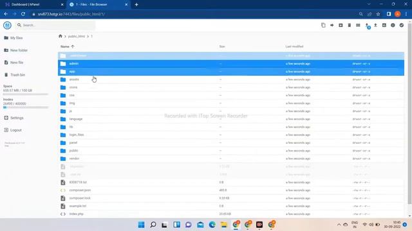The height and width of the screenshot is (231, 412).
Task: Open the taskbar search magnifier icon
Action: pos(153,225)
